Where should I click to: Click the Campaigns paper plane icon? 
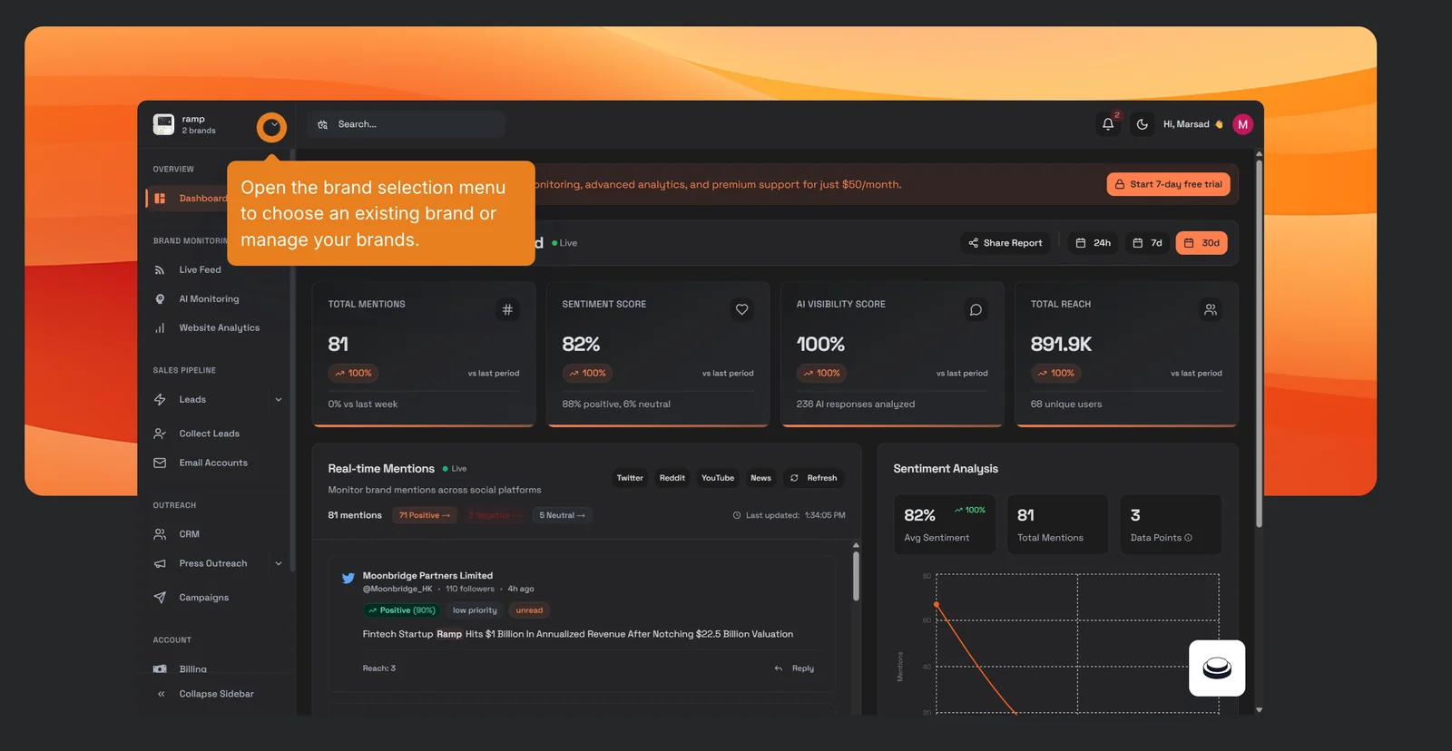pyautogui.click(x=160, y=598)
